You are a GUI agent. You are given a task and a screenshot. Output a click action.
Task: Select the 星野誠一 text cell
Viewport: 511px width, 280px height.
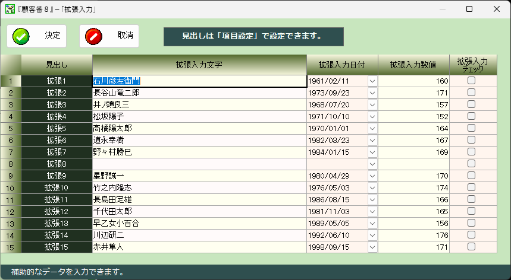tap(199, 176)
